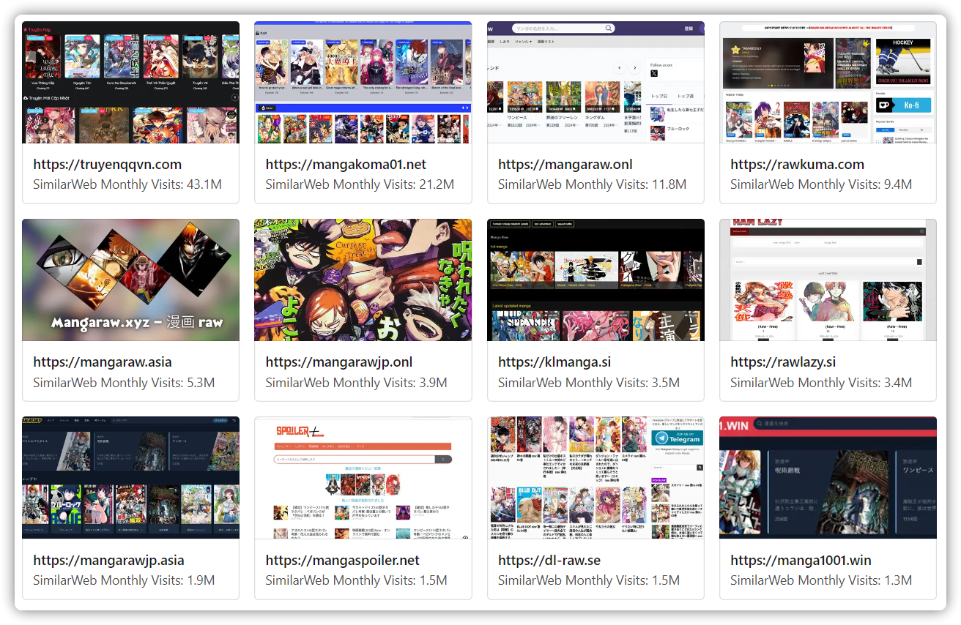Click the https://rawlazy.si link
Screen dimensions: 961x625
(x=783, y=362)
